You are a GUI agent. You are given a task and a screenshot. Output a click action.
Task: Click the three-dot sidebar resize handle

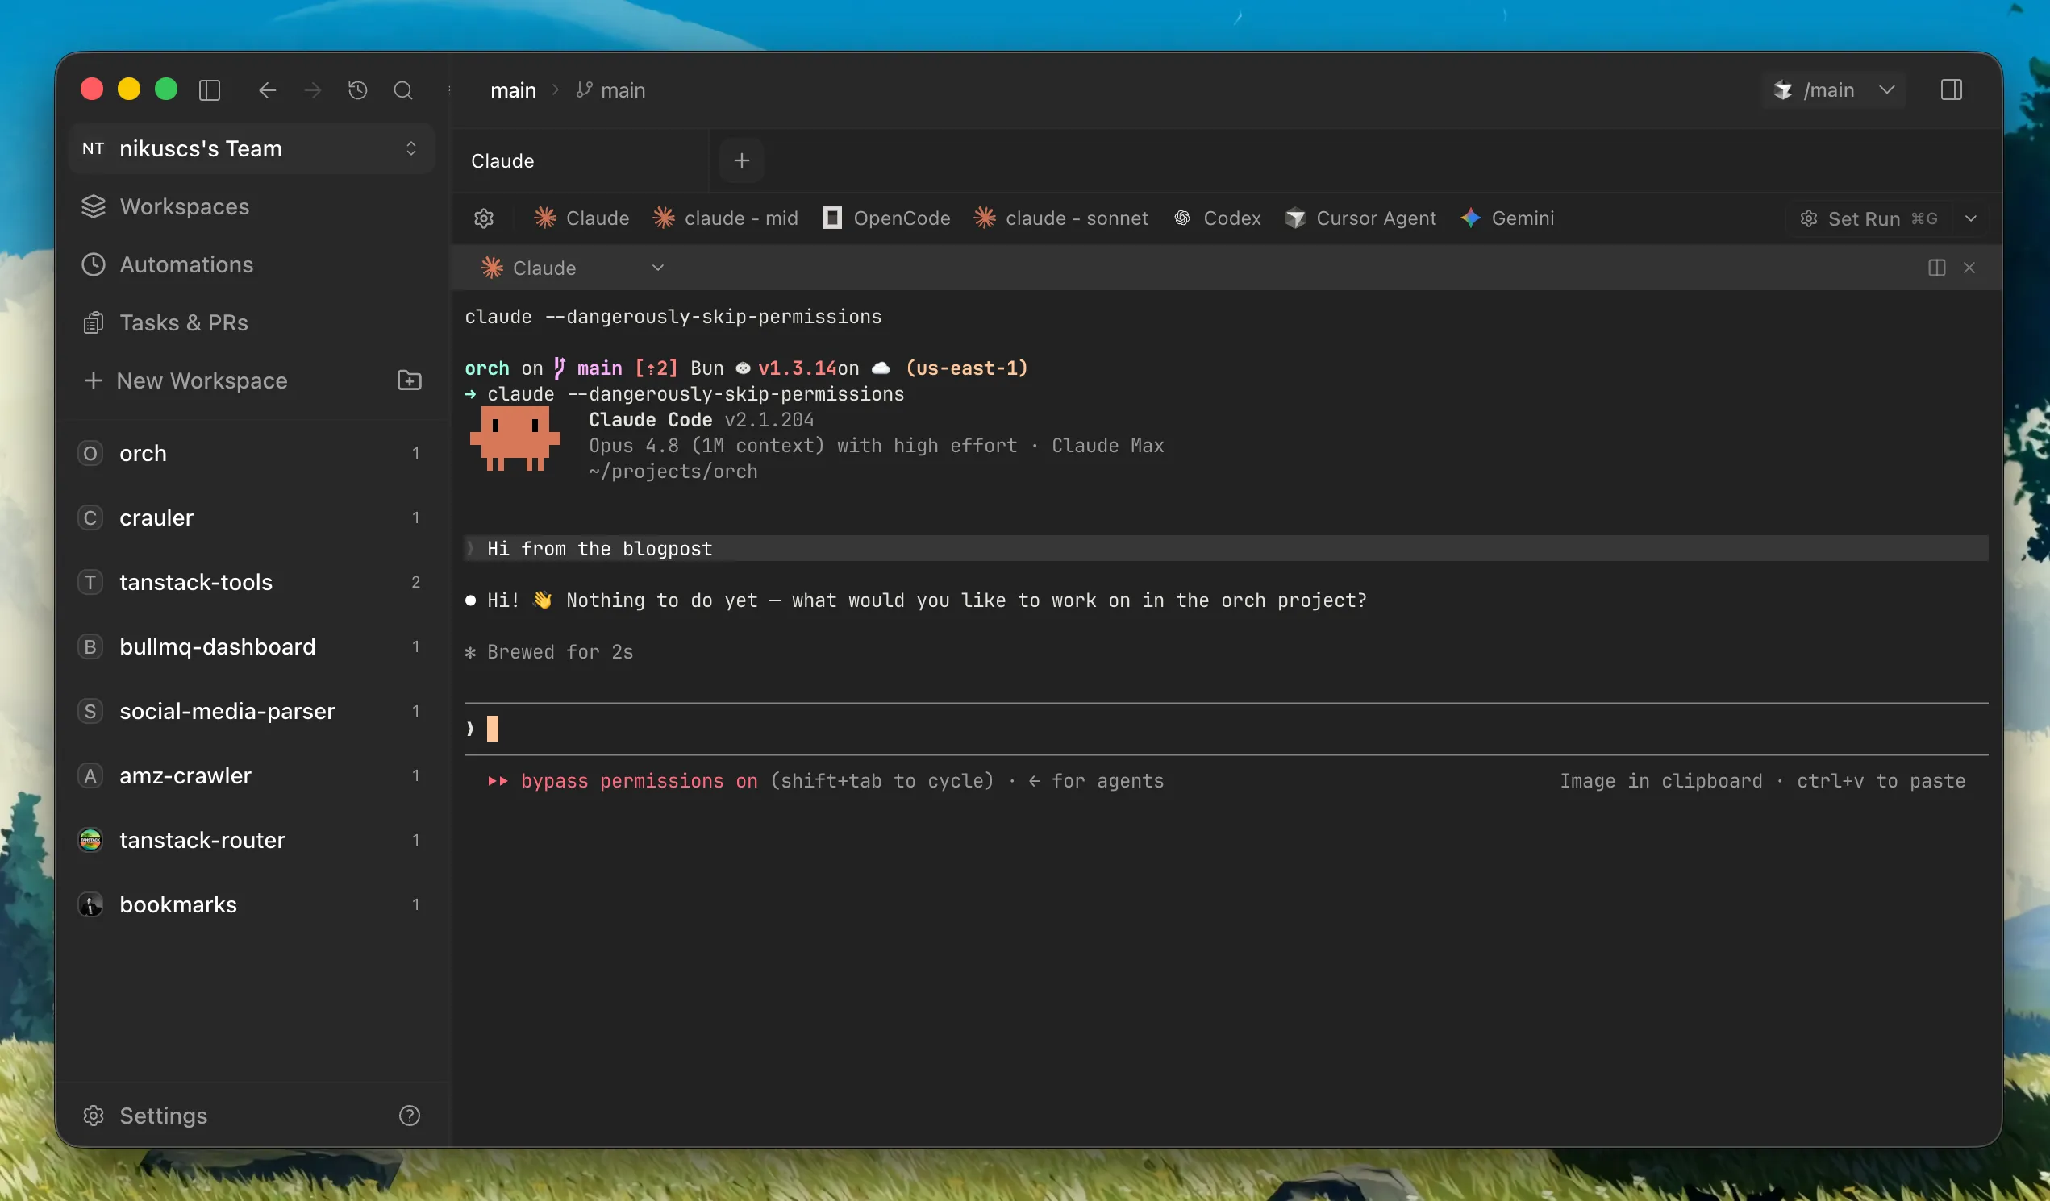point(450,90)
